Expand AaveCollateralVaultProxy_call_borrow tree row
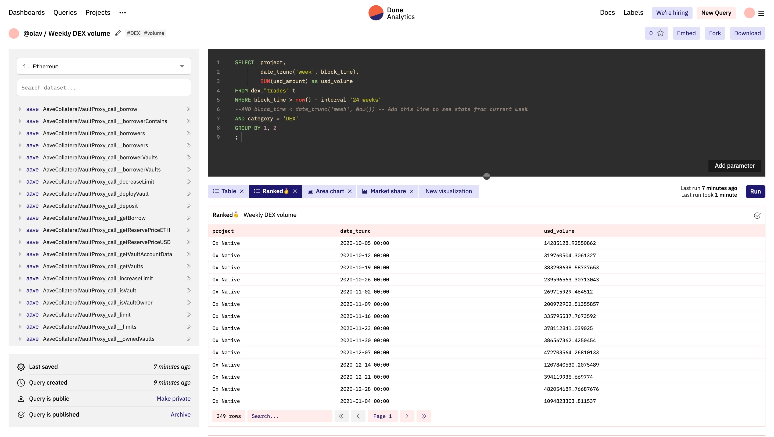Viewport: 774px width, 437px height. click(20, 109)
